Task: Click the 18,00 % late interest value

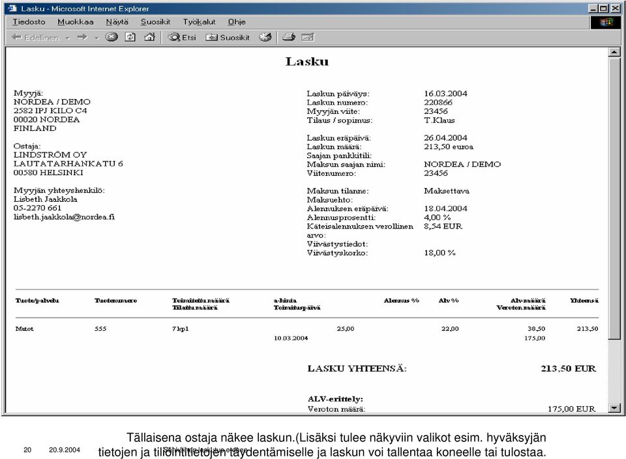Action: pos(440,253)
